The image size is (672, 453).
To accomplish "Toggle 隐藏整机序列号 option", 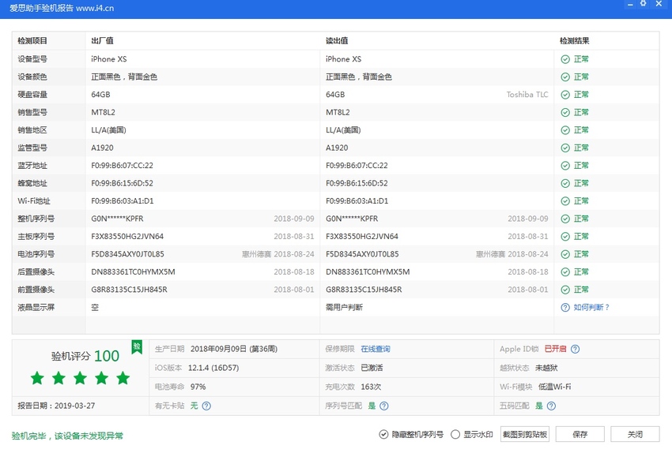I will click(x=411, y=435).
